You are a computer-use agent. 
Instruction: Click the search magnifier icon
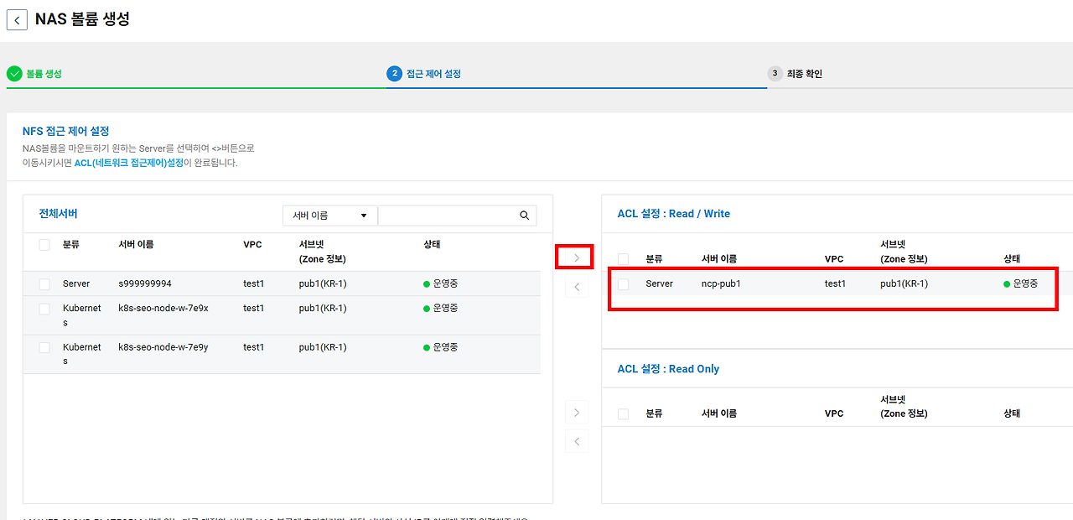tap(525, 216)
